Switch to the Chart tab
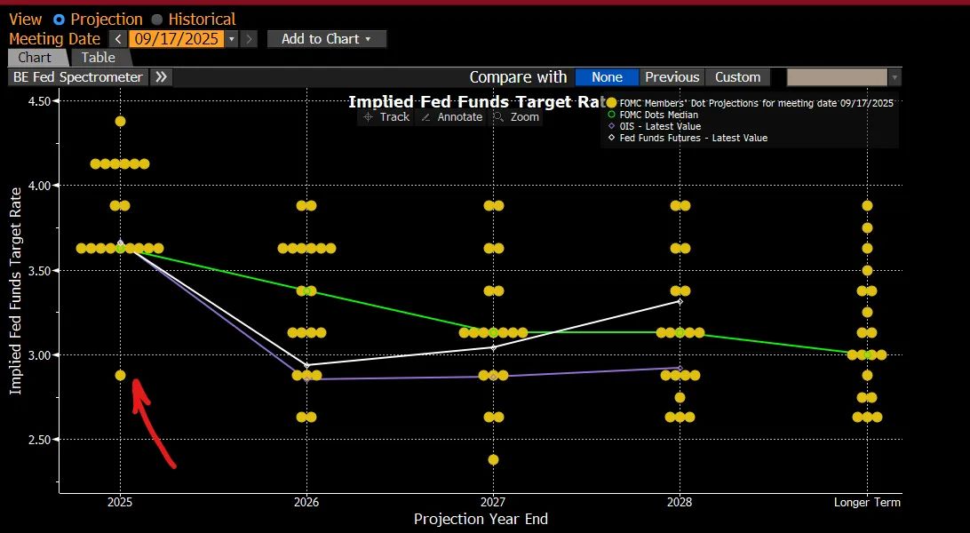 click(36, 57)
